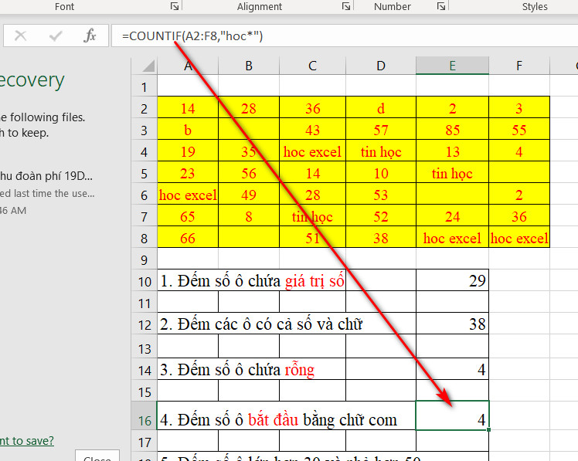Select cell E3 with value 85

(x=452, y=130)
